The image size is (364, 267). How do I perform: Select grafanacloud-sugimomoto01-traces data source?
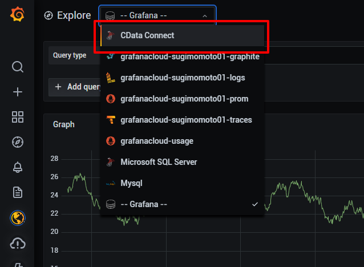[182, 120]
